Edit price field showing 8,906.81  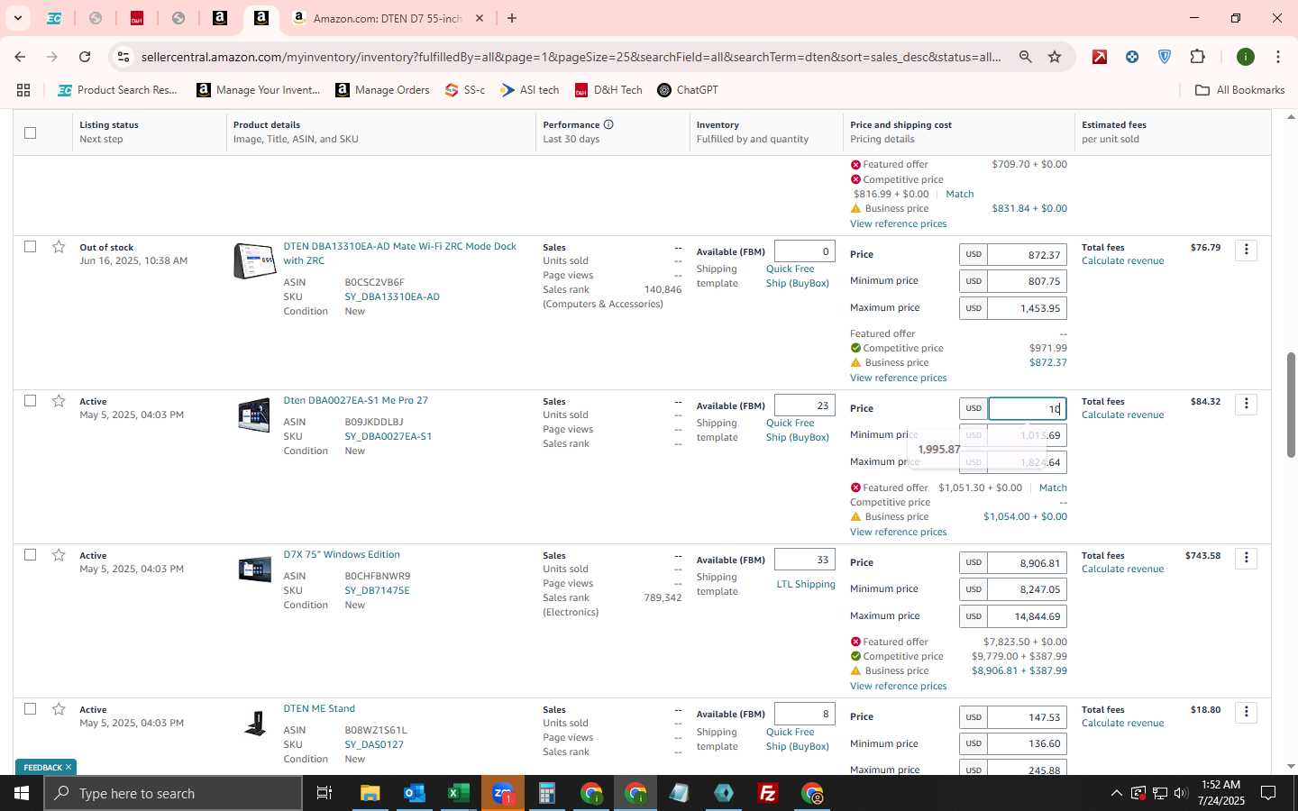[x=1027, y=563]
